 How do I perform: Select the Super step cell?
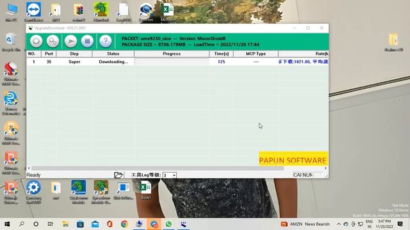[x=74, y=62]
